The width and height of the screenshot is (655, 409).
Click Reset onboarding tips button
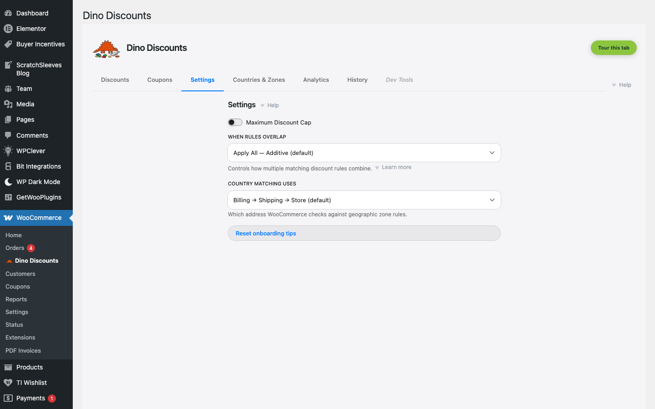[364, 233]
